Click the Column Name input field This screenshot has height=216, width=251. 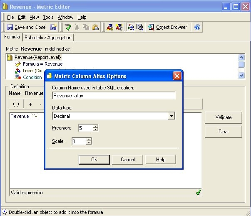(114, 95)
